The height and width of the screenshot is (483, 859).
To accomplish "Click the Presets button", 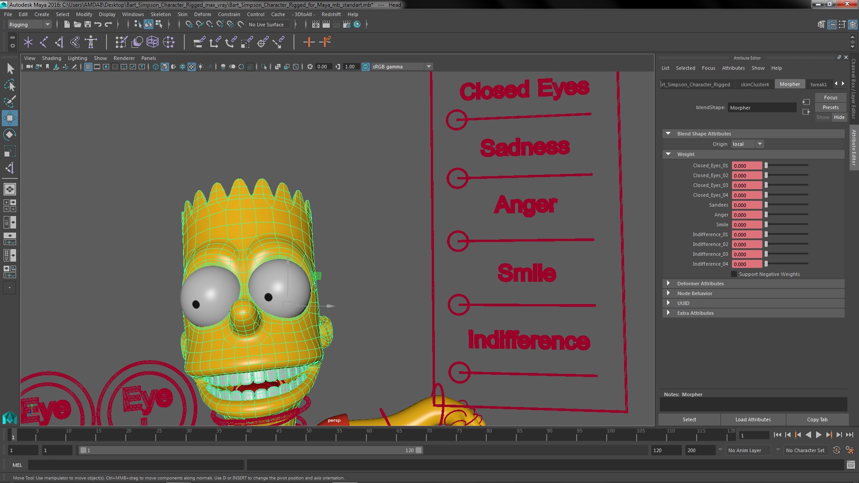I will click(x=830, y=107).
